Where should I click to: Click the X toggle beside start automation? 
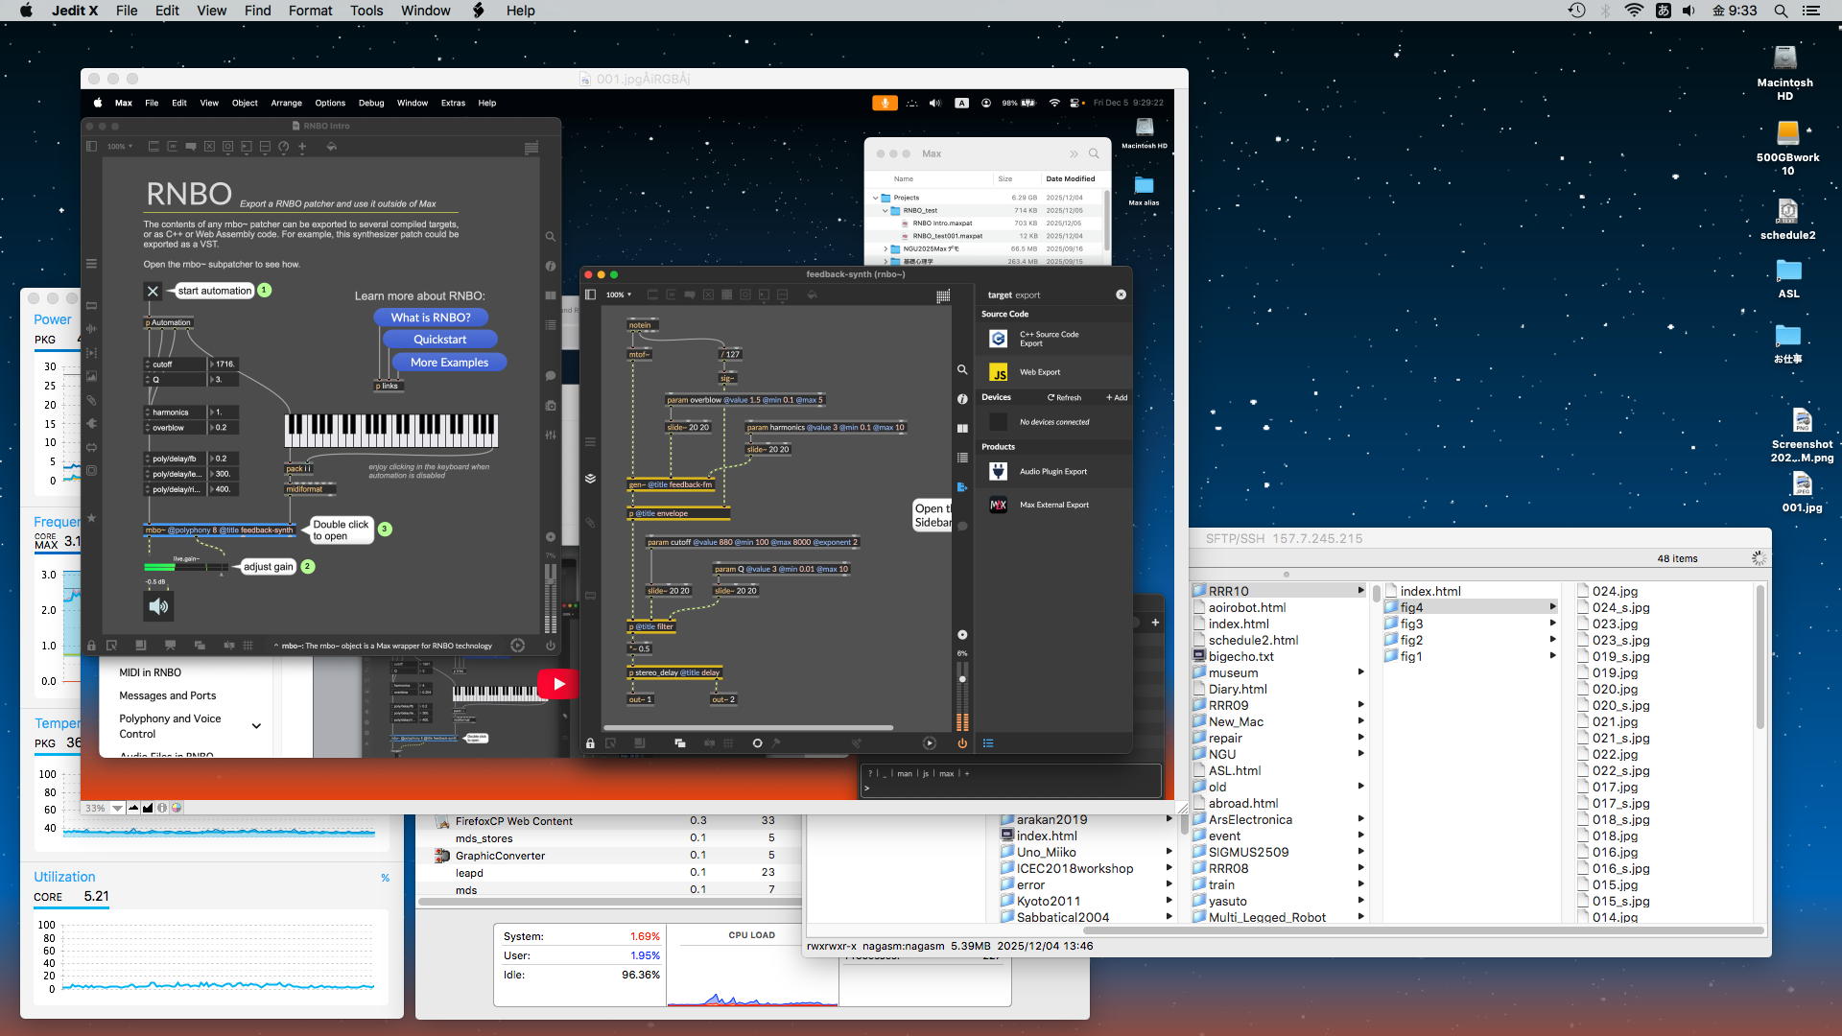pyautogui.click(x=153, y=291)
